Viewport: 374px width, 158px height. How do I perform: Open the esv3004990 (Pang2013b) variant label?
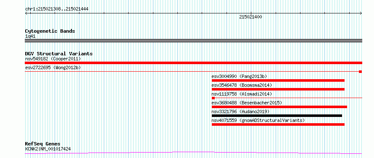point(239,76)
